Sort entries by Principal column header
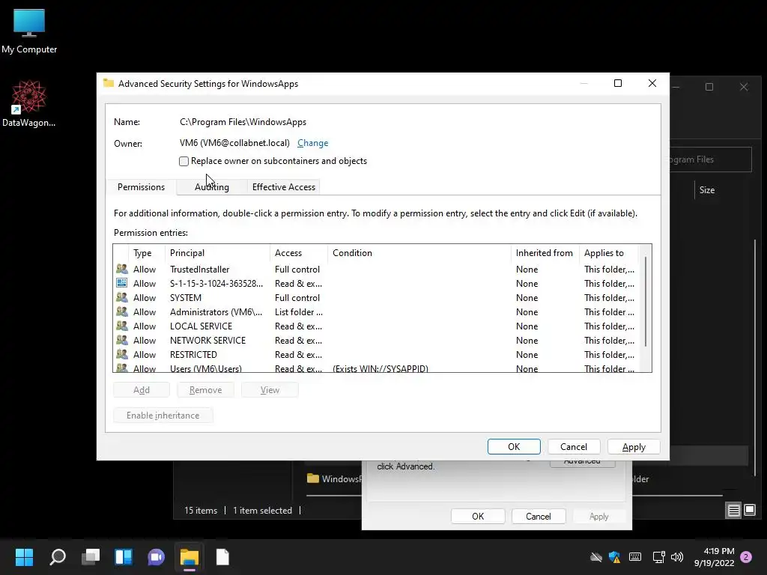The height and width of the screenshot is (575, 767). click(218, 253)
